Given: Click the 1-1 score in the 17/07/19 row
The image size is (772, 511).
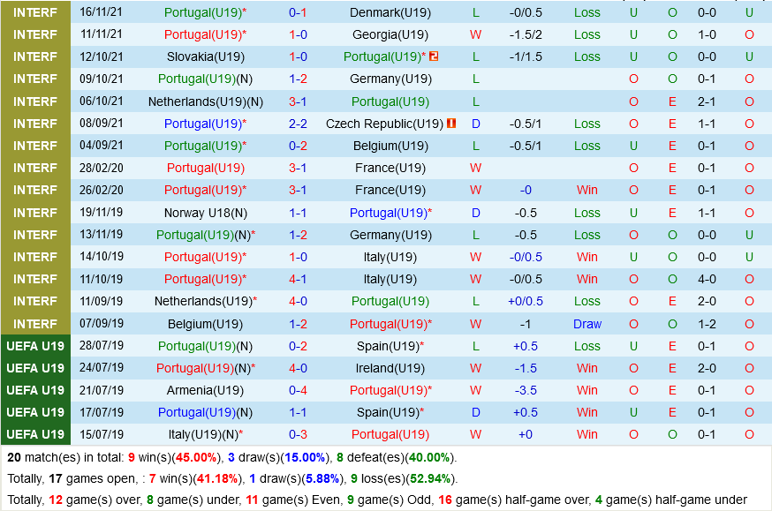Looking at the screenshot, I should click(298, 413).
